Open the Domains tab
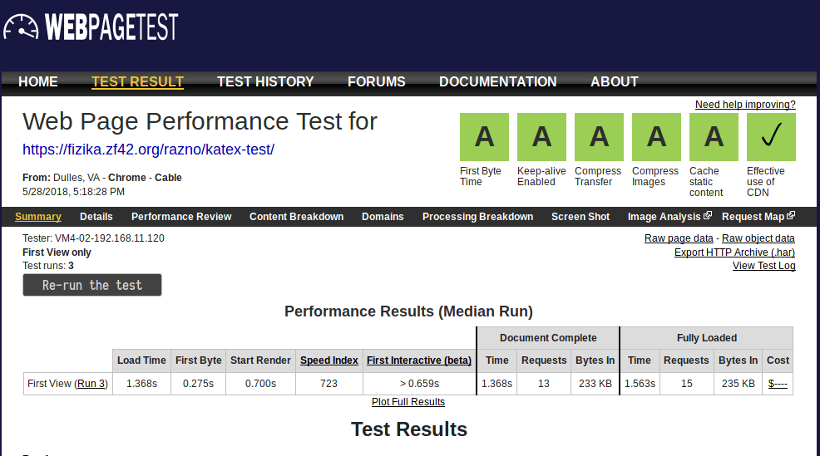Screen dimensions: 820x456 pos(383,217)
